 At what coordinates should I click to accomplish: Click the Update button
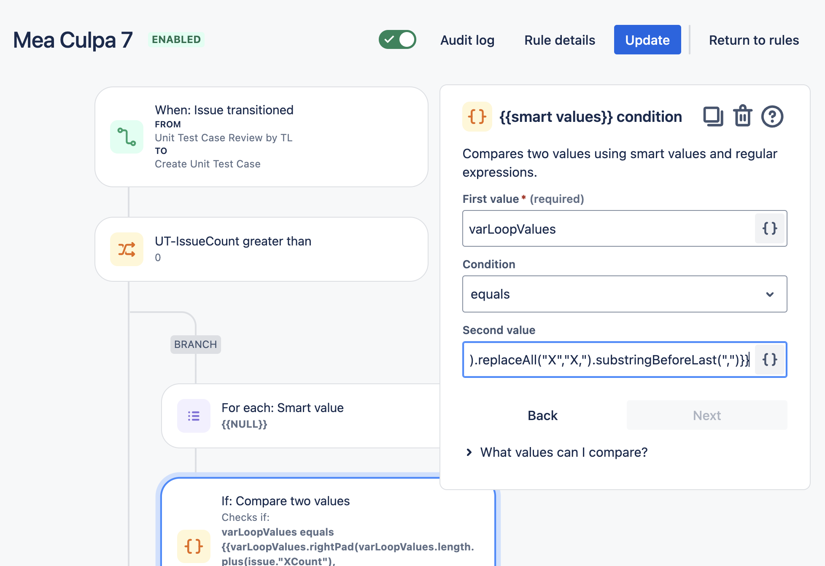tap(647, 40)
